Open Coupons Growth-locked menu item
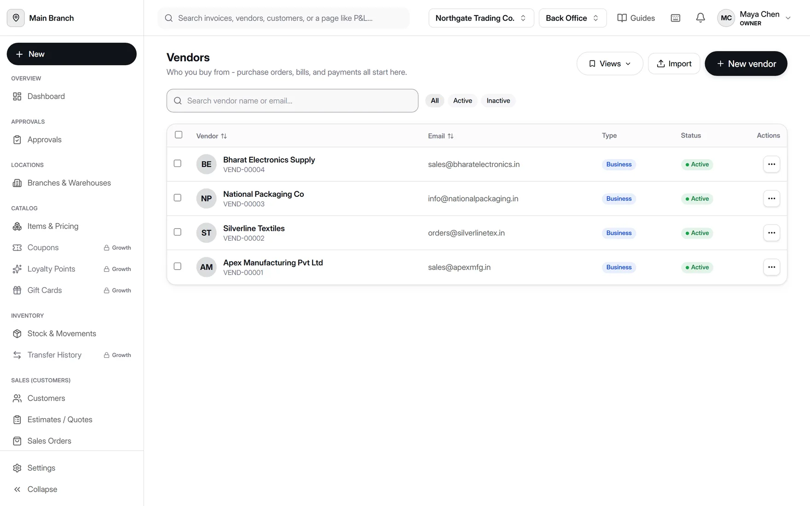 [71, 247]
